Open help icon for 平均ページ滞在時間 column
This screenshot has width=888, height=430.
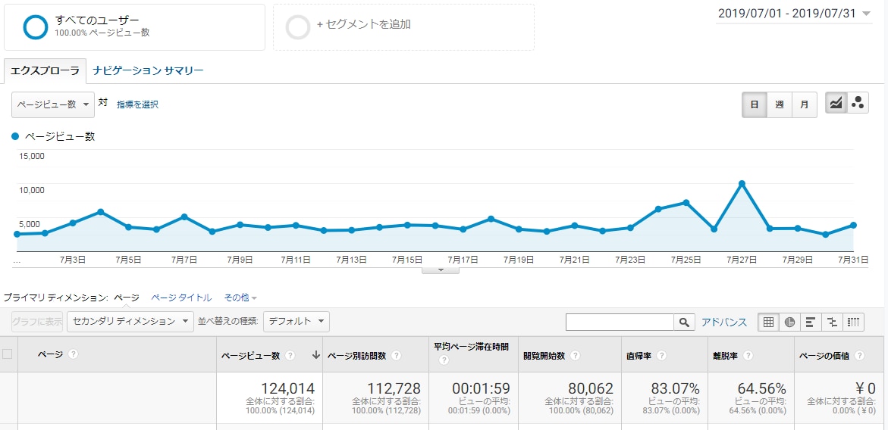(x=444, y=360)
